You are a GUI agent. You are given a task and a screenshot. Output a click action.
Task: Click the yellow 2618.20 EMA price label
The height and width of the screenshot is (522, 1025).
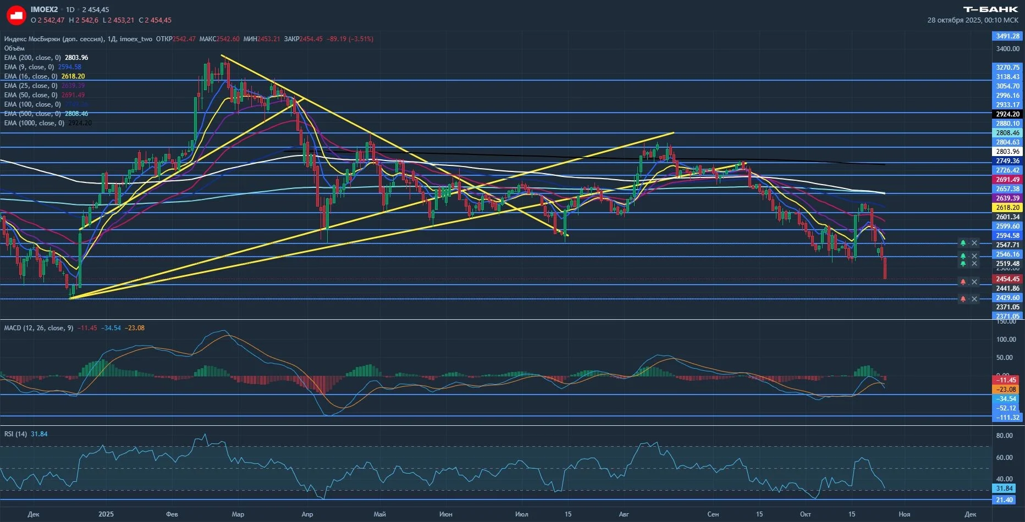point(1007,208)
